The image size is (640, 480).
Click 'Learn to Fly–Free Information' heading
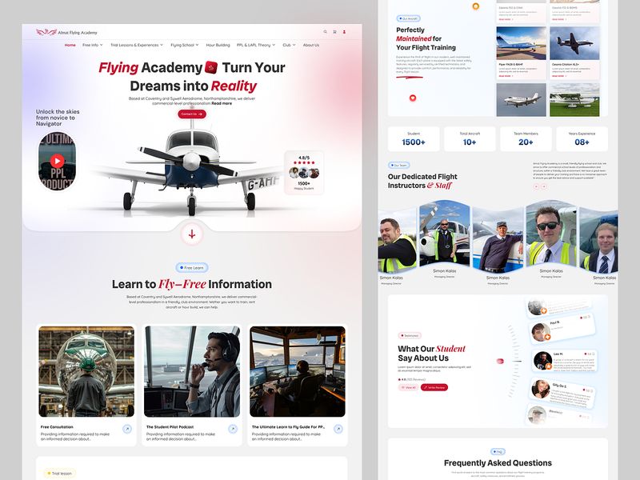(x=192, y=284)
